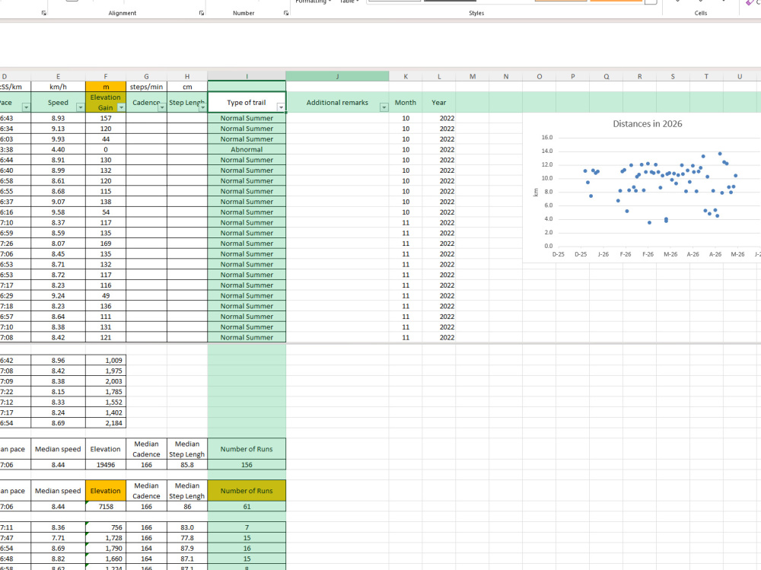The height and width of the screenshot is (570, 761).
Task: Select the 'Abnormal' trail type cell
Action: (x=247, y=150)
